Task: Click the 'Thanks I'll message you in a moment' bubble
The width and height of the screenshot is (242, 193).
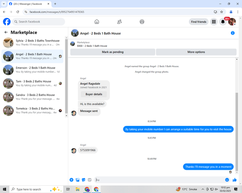Action: click(208, 167)
